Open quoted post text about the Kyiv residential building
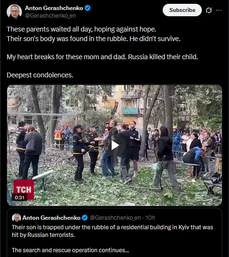 point(112,231)
